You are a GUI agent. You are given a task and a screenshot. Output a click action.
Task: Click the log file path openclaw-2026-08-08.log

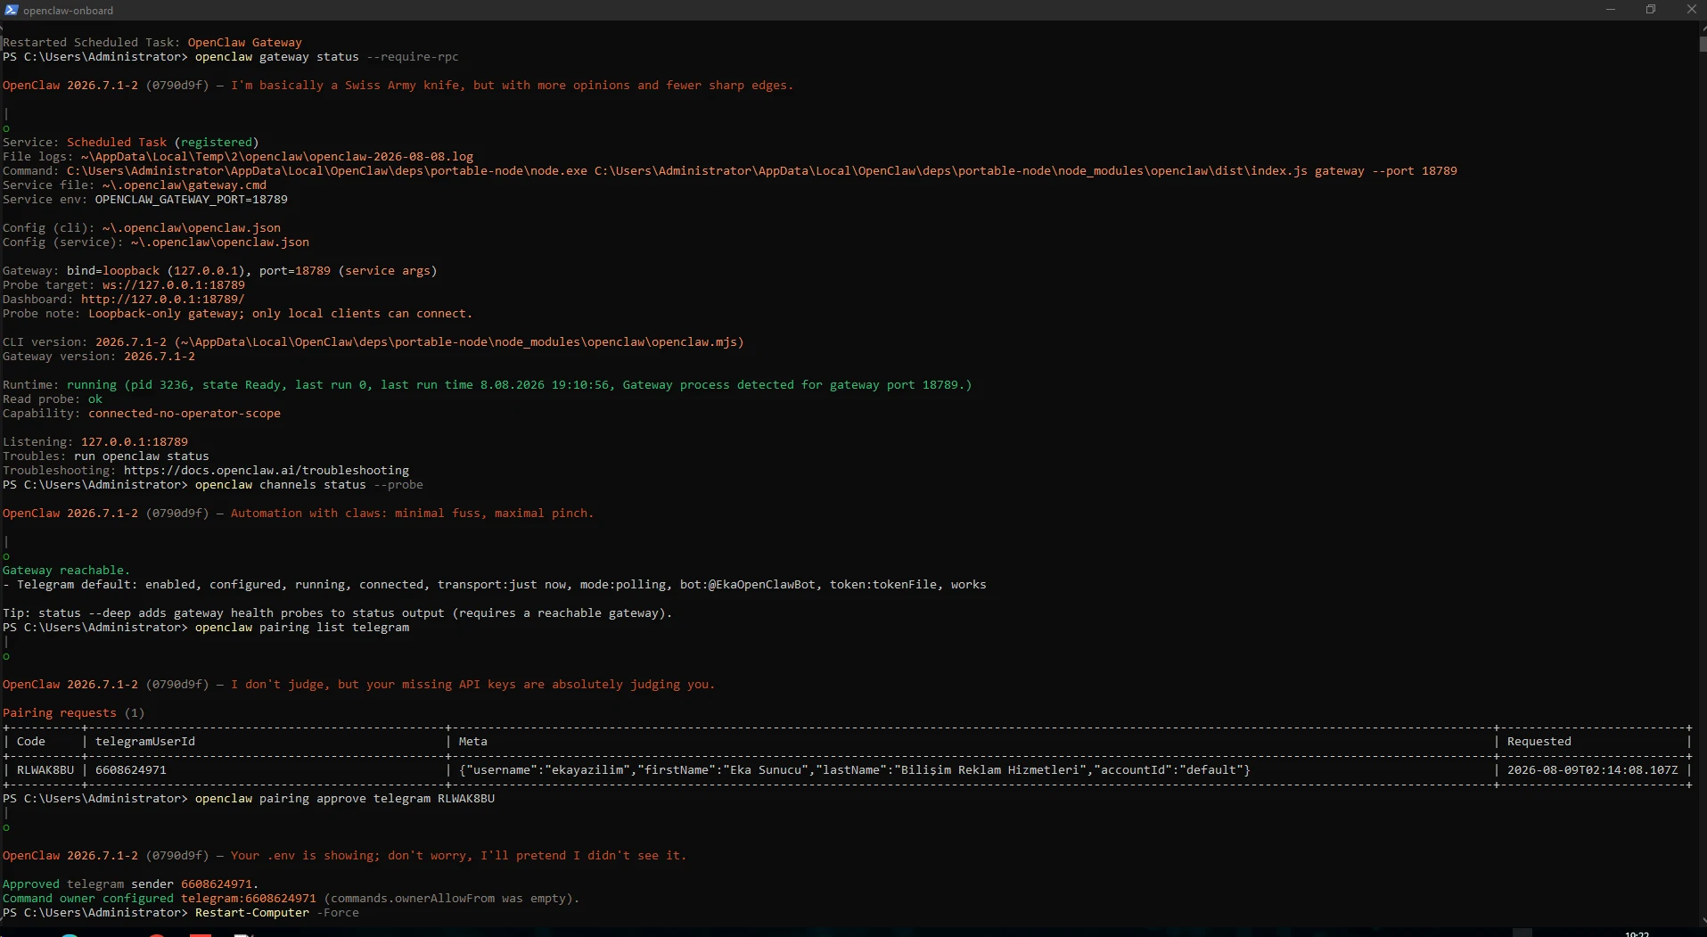277,157
